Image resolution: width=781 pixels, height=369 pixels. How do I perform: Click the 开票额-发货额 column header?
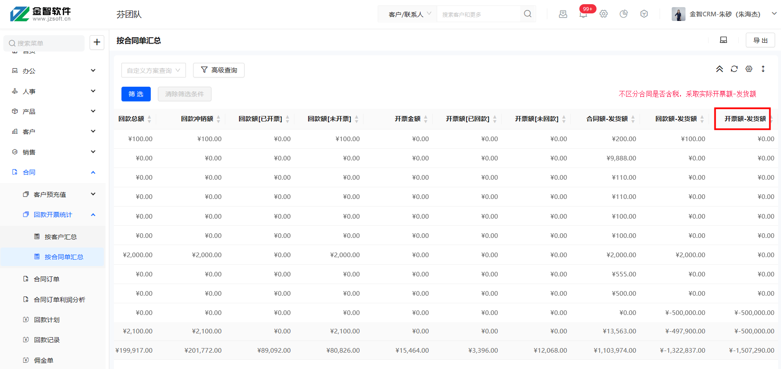pyautogui.click(x=745, y=119)
